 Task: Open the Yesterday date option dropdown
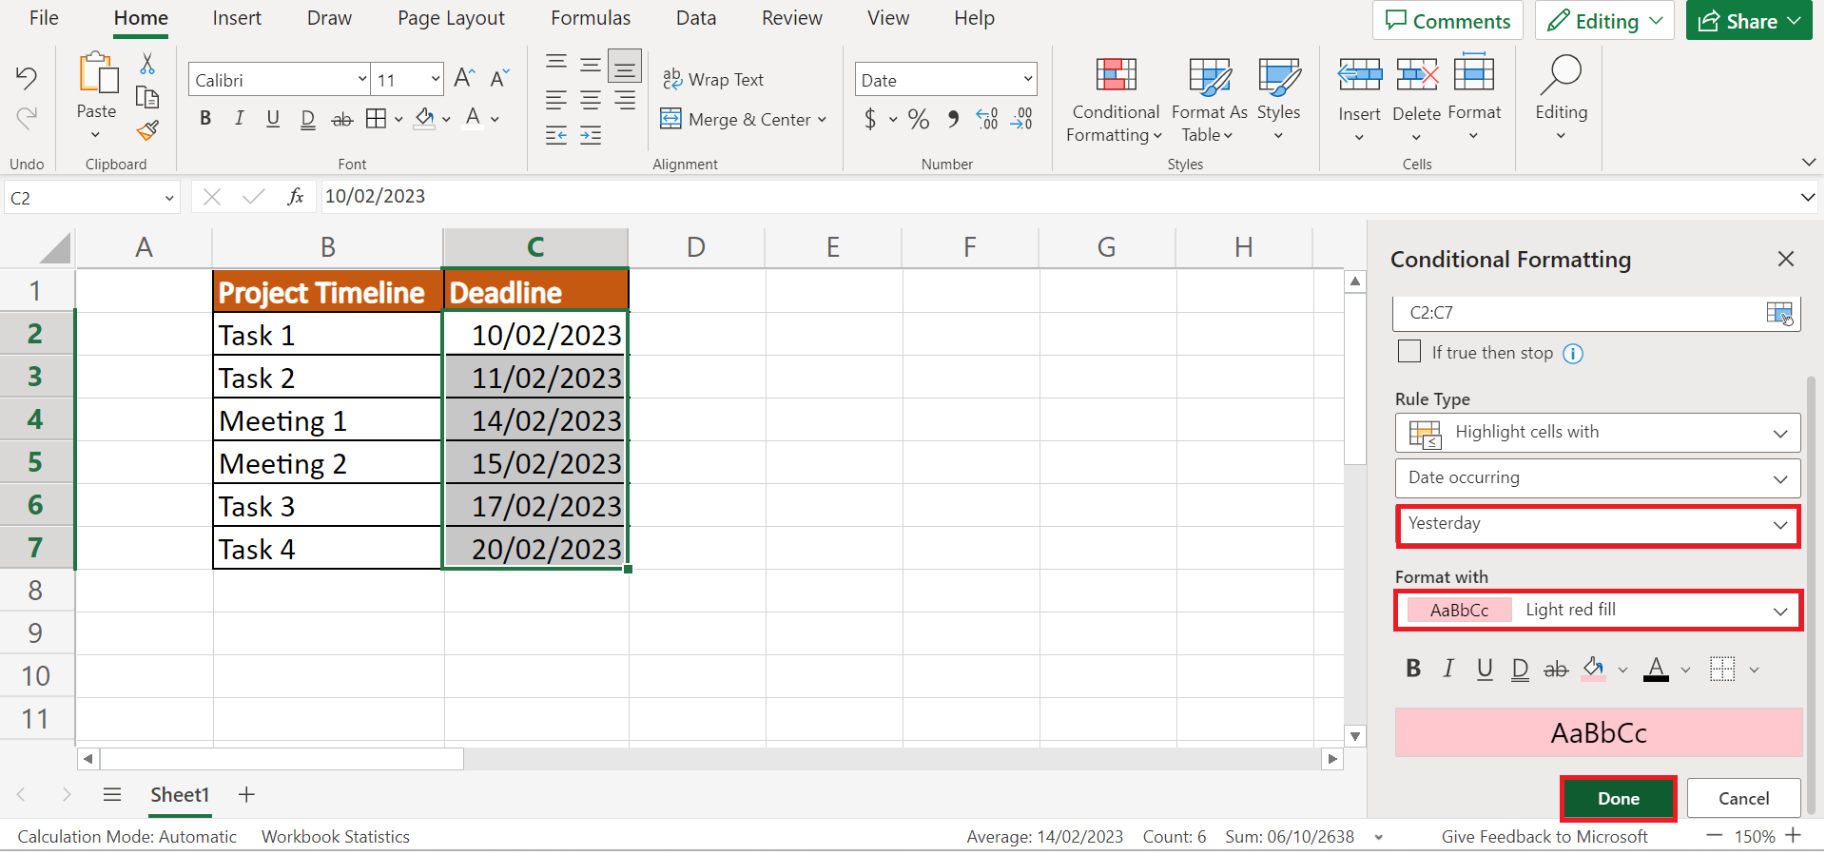pos(1780,525)
